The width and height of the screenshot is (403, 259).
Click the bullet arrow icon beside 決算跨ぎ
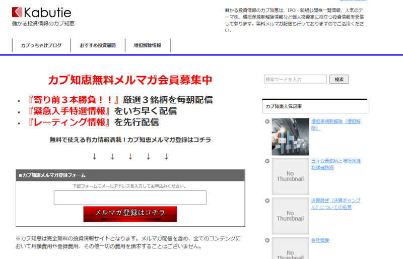(267, 201)
